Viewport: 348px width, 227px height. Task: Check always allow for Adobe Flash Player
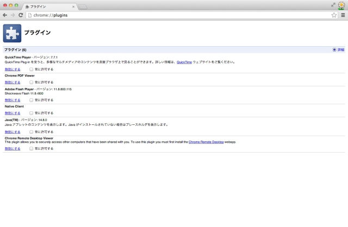(x=32, y=100)
